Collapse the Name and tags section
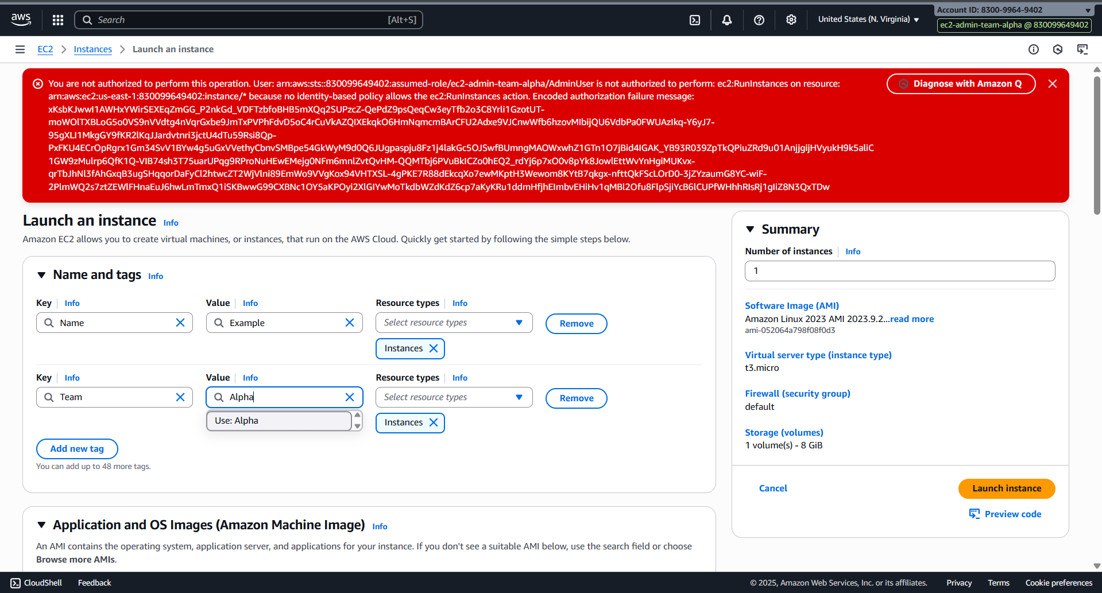This screenshot has height=593, width=1102. (41, 275)
